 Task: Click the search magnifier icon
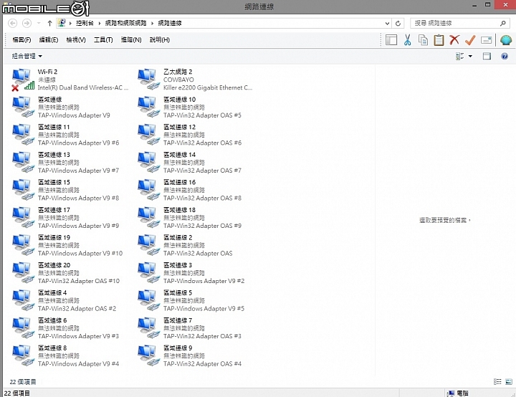tap(502, 23)
